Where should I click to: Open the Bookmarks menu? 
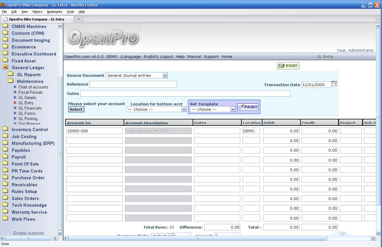point(54,12)
